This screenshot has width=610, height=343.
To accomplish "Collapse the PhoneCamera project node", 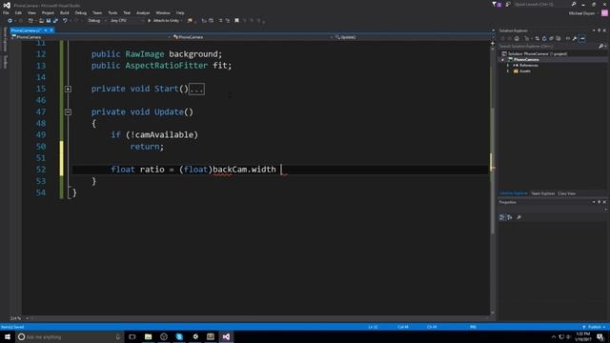I will coord(502,59).
